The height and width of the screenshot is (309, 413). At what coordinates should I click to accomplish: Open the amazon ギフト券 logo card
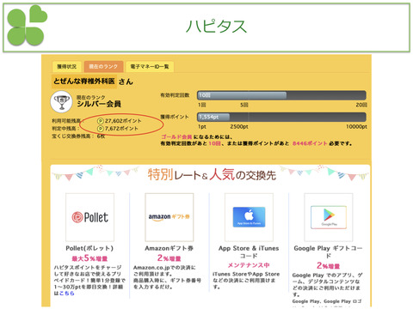tap(170, 217)
